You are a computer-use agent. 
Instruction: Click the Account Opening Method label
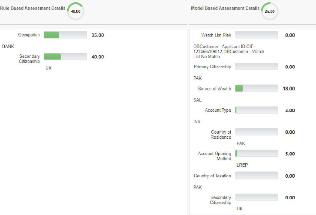coord(214,156)
